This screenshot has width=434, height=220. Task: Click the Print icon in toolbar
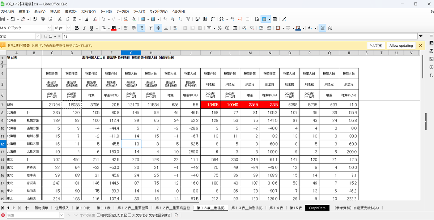pyautogui.click(x=43, y=19)
